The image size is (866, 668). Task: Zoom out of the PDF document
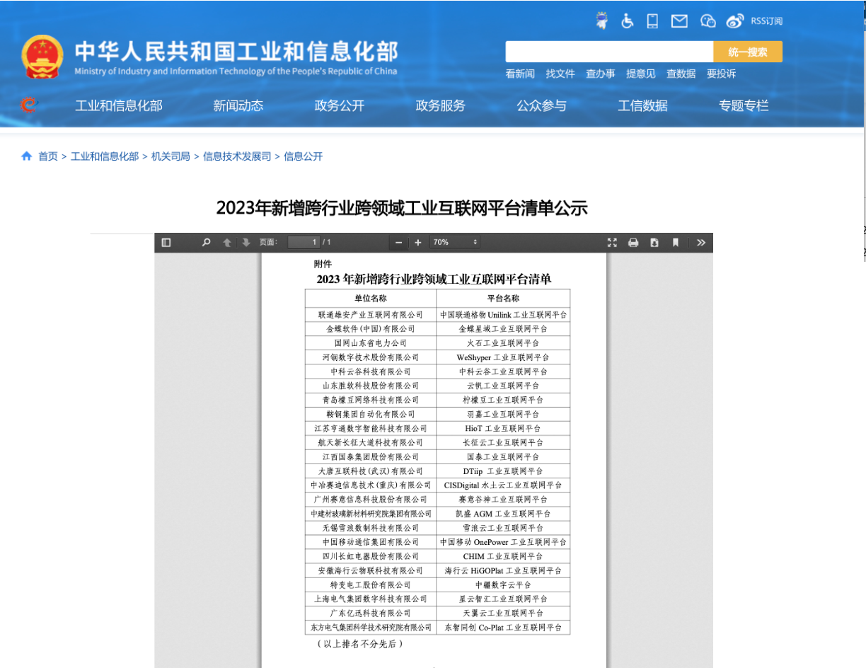[x=398, y=242]
